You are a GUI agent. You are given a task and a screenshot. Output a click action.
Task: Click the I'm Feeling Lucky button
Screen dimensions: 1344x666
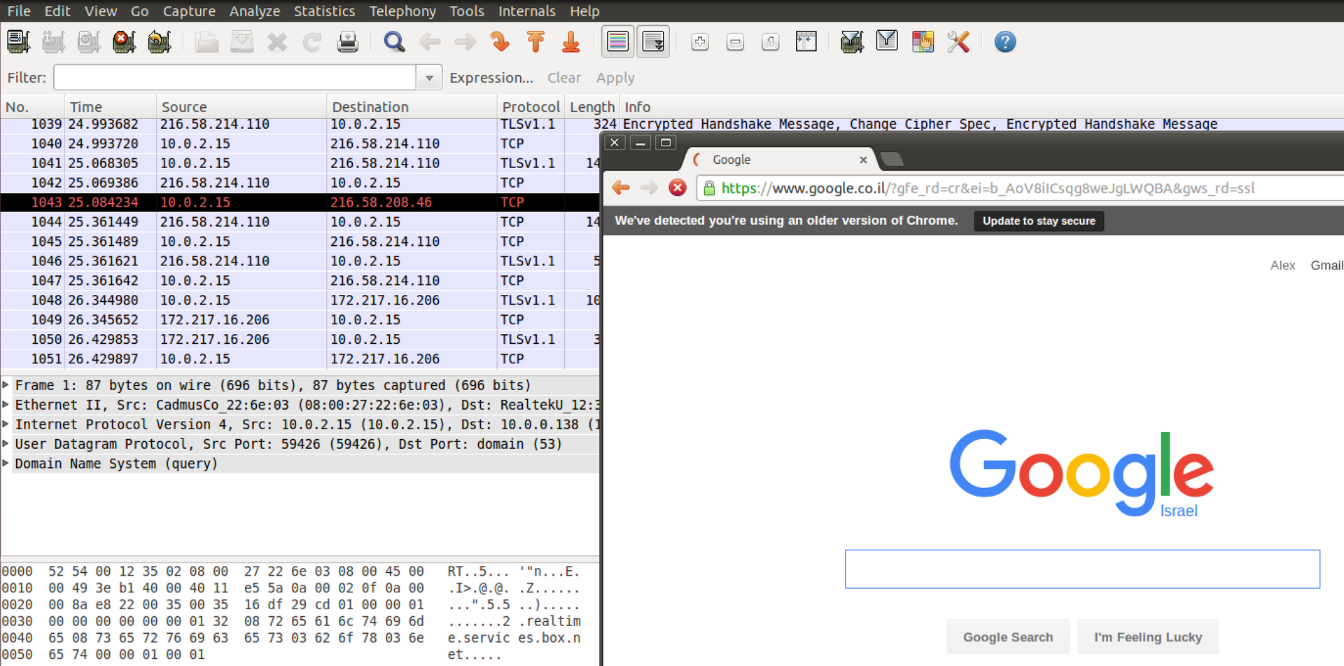coord(1148,637)
